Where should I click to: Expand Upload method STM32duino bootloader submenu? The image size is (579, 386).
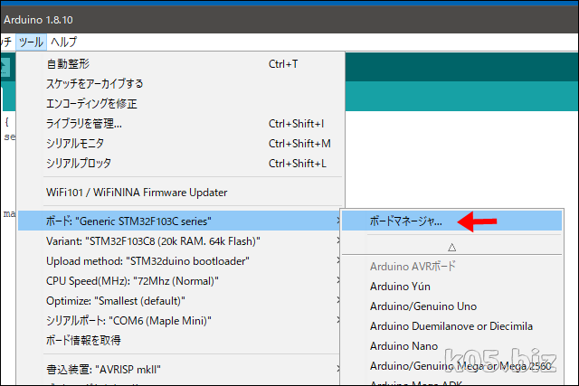click(181, 261)
